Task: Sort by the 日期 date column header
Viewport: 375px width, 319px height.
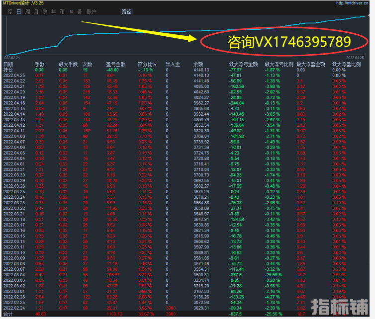Action: coord(8,64)
